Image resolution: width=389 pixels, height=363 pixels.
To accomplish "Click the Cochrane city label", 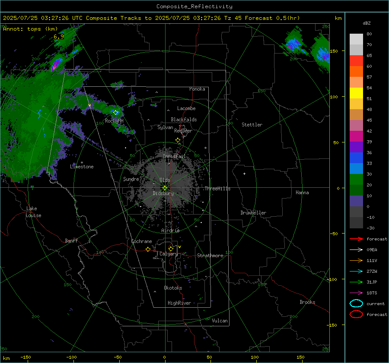I will click(141, 241).
